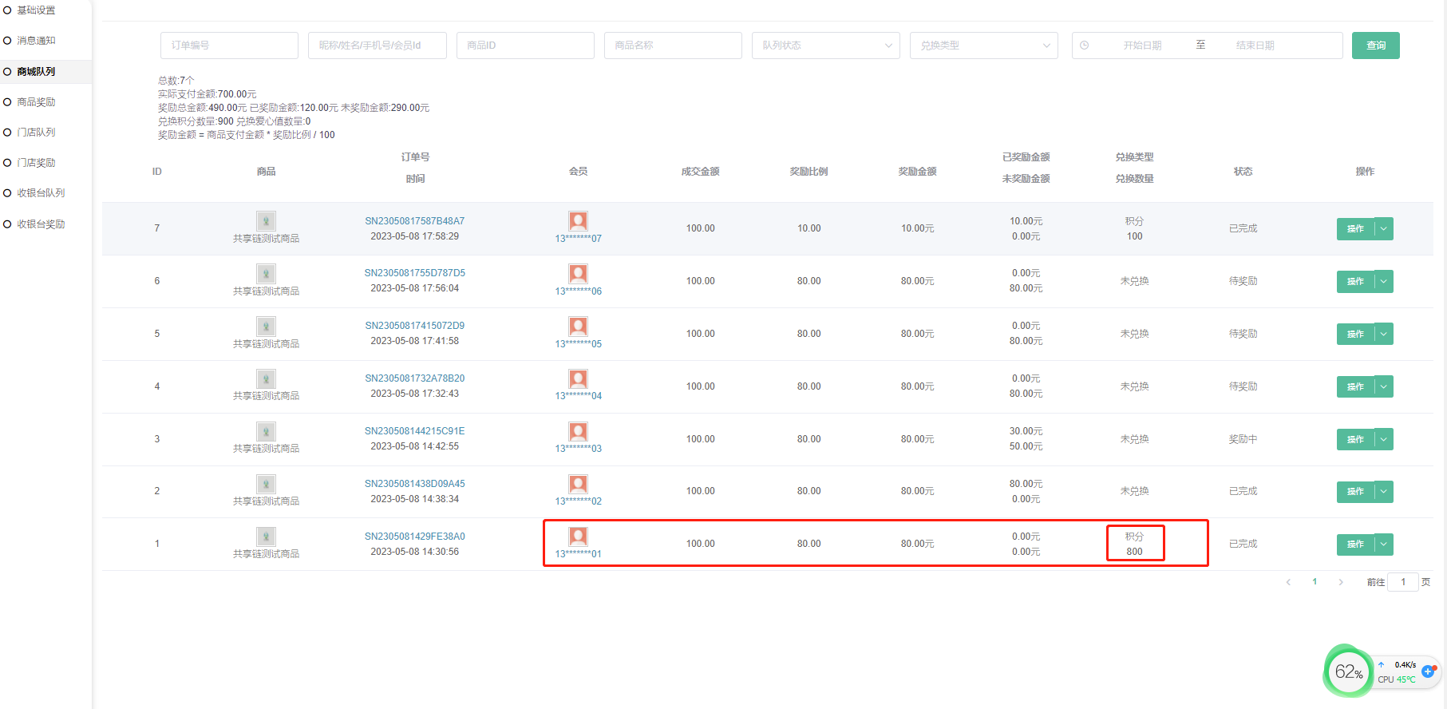This screenshot has width=1447, height=709.
Task: Open the 队列状态 dropdown filter
Action: [x=825, y=46]
